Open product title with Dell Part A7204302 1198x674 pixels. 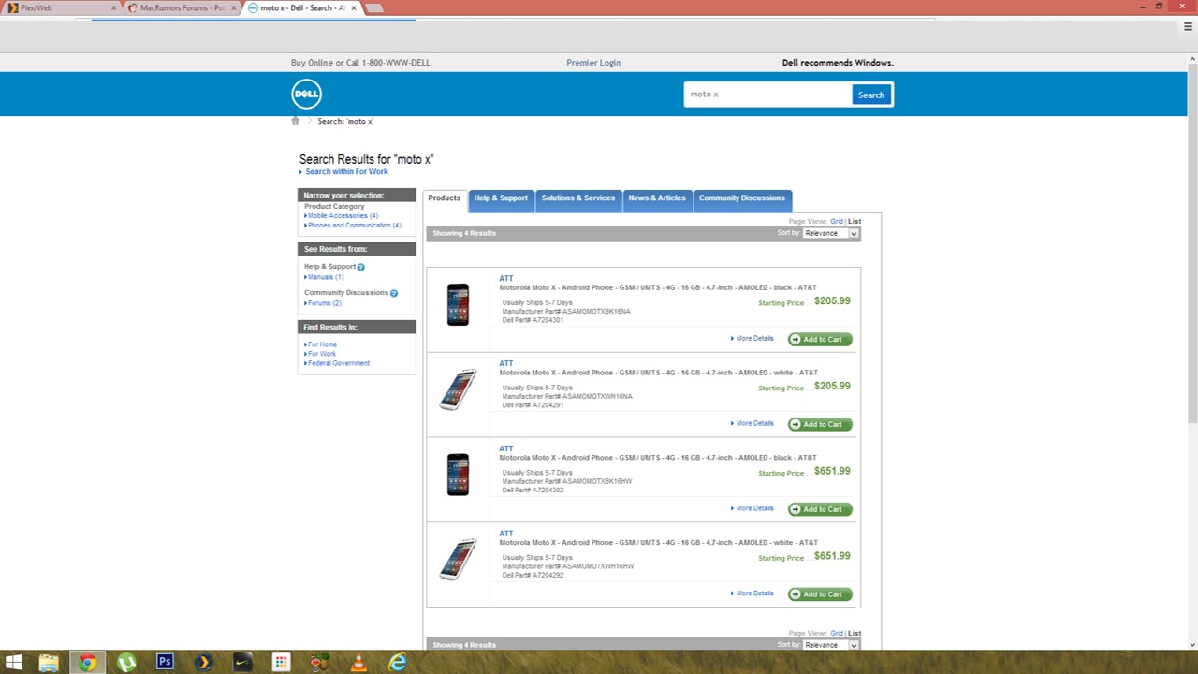click(658, 458)
